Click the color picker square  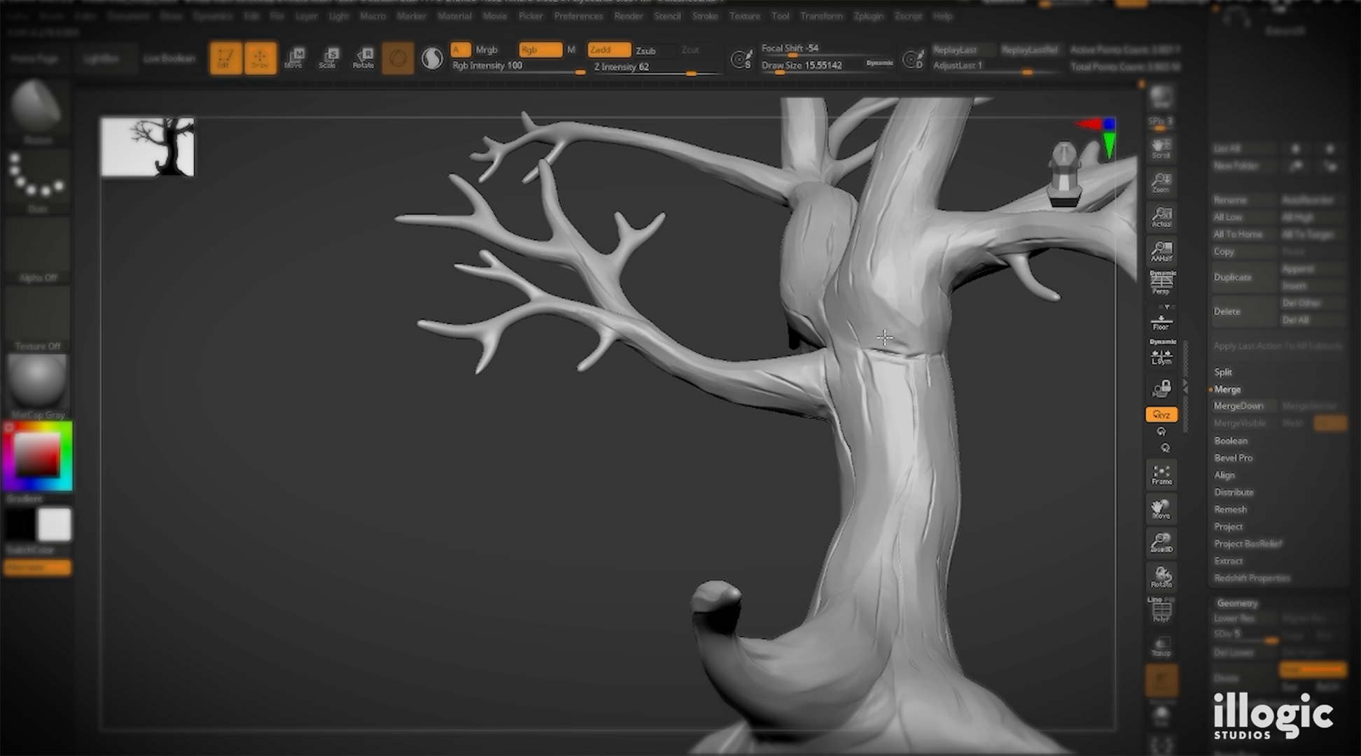click(x=36, y=454)
